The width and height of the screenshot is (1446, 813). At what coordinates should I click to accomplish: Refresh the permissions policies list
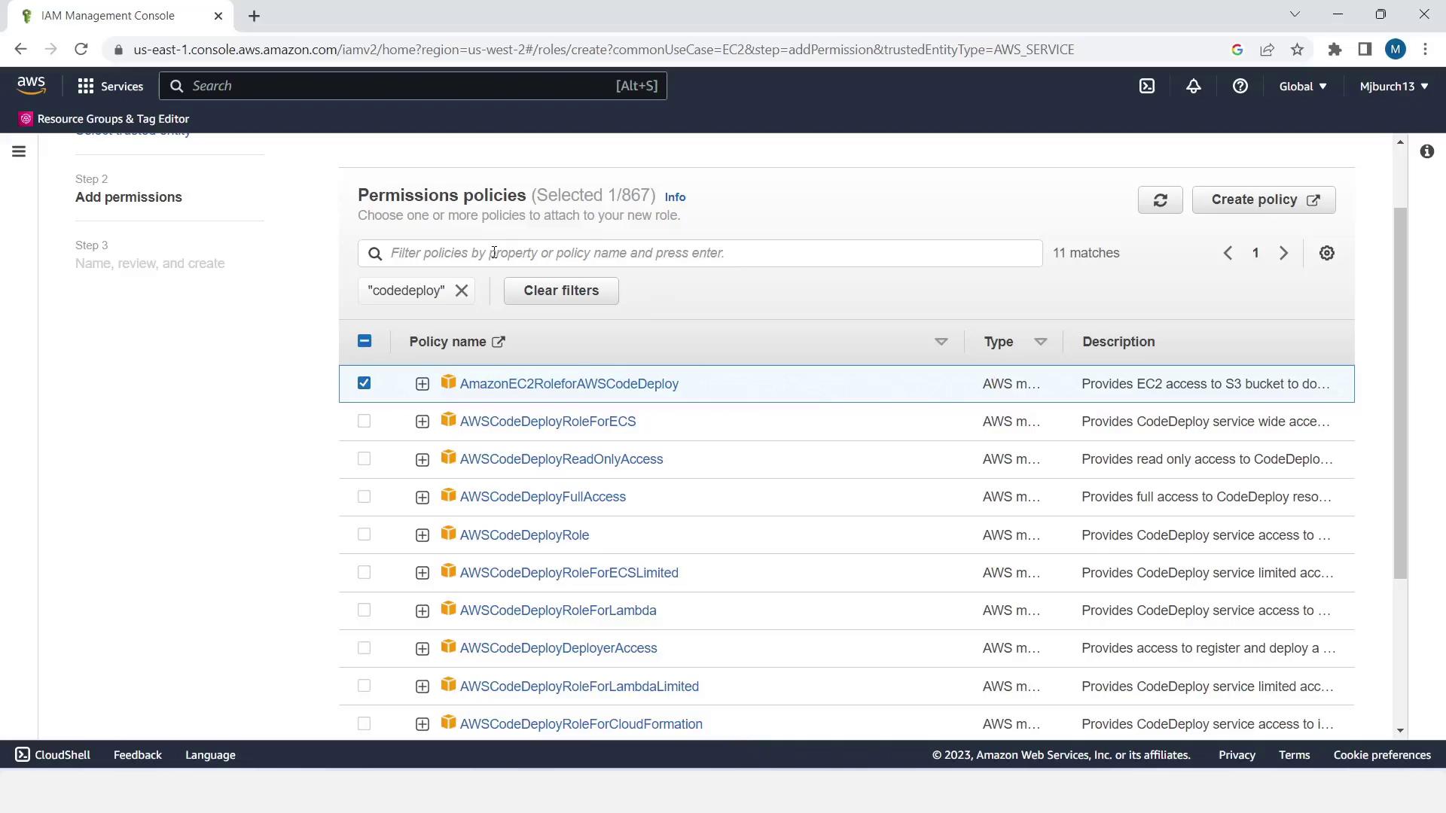coord(1160,199)
